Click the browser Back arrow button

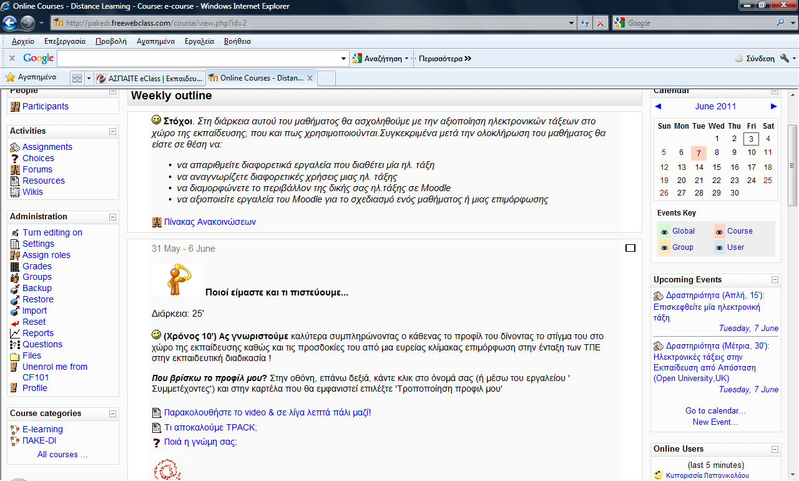click(x=10, y=23)
